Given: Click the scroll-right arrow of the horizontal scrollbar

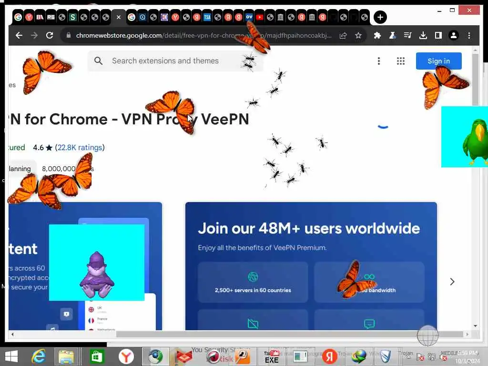Looking at the screenshot, I should click(467, 334).
